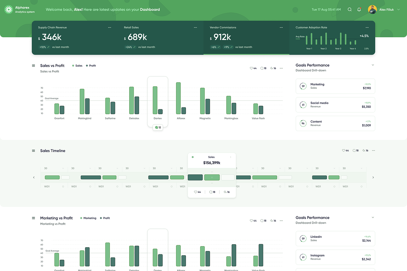Image resolution: width=407 pixels, height=271 pixels.
Task: Click the right chevron next to Sales popup title
Action: pos(231,157)
